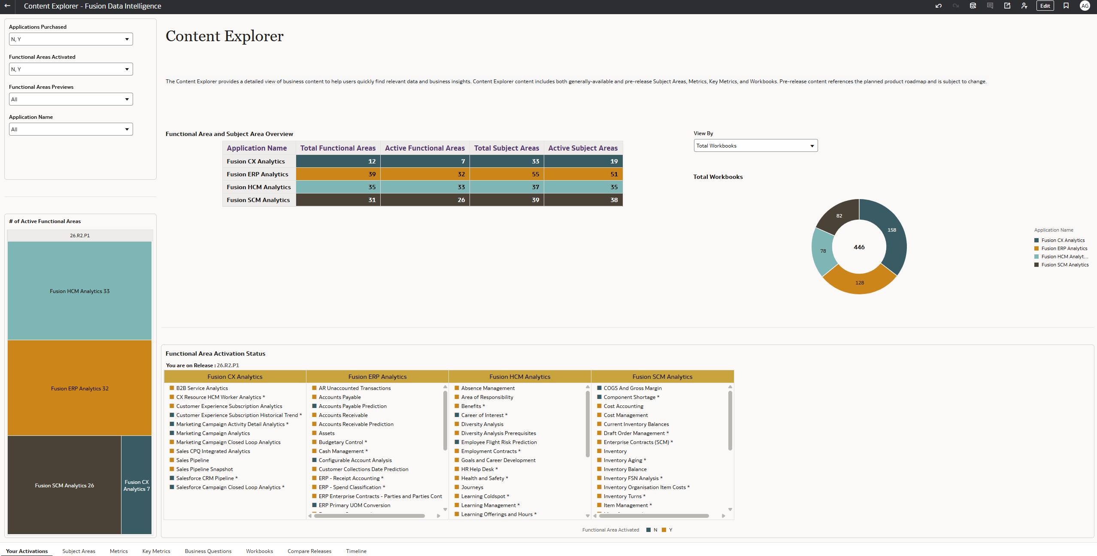The image size is (1097, 556).
Task: Click Fusion CX Analytics legend swatch
Action: [1036, 240]
